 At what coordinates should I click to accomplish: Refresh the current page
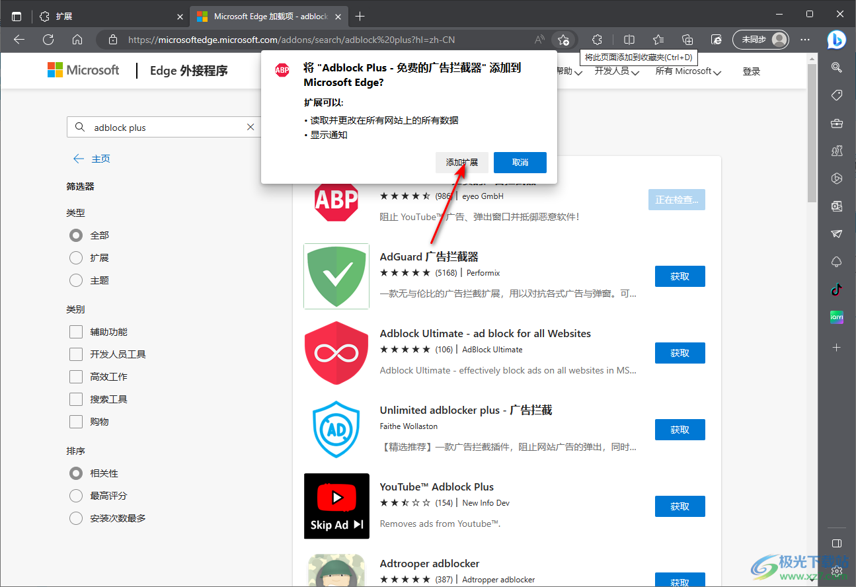point(48,40)
